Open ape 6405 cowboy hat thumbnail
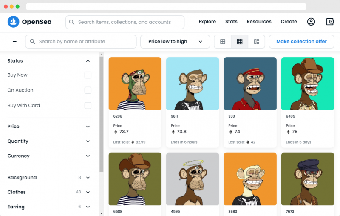Viewport: 340px width, 216px height. pyautogui.click(x=308, y=84)
